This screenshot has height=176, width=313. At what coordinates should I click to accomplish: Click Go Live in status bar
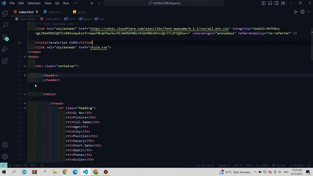[279, 165]
